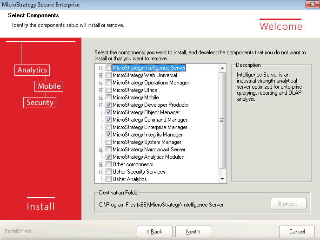The width and height of the screenshot is (320, 240).
Task: Expand MicroStrategy Developer Products node
Action: click(101, 105)
